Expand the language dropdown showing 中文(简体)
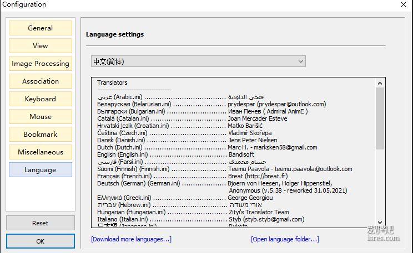Screen dimensions: 413x253 pyautogui.click(x=198, y=61)
